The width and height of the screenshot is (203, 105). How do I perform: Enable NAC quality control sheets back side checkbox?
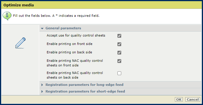(x=119, y=73)
